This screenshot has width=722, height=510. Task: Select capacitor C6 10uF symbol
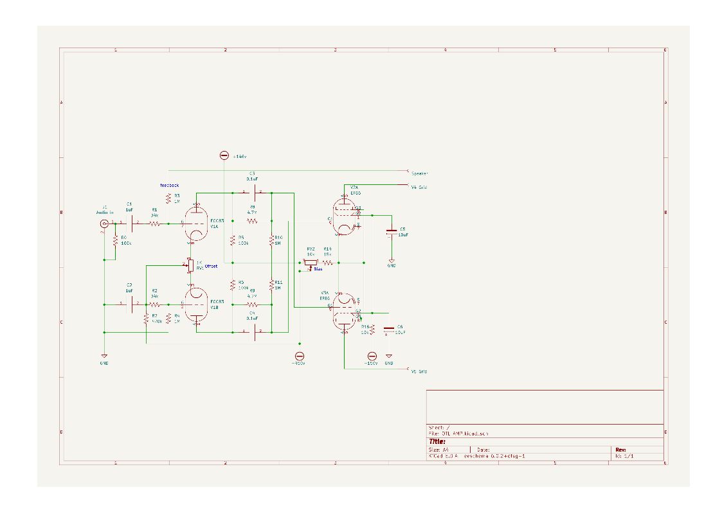(x=388, y=330)
